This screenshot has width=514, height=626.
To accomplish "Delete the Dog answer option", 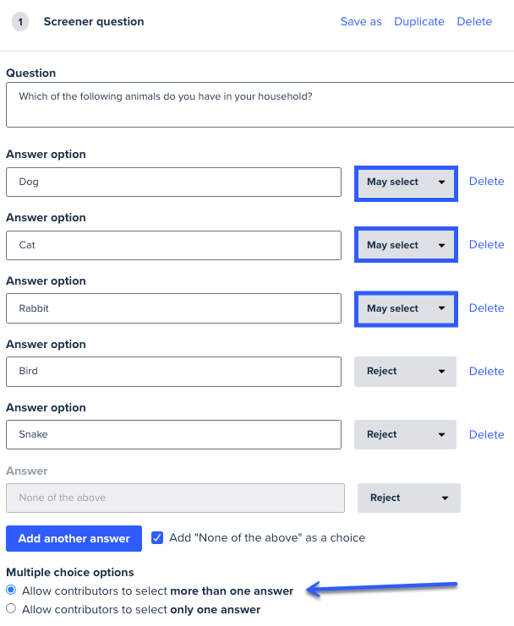I will coord(486,182).
